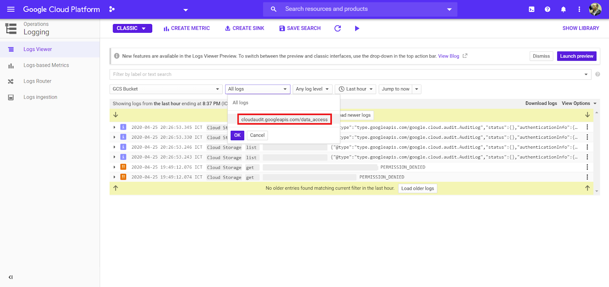Click SHOW LIBRARY link
Image resolution: width=609 pixels, height=287 pixels.
(x=581, y=28)
